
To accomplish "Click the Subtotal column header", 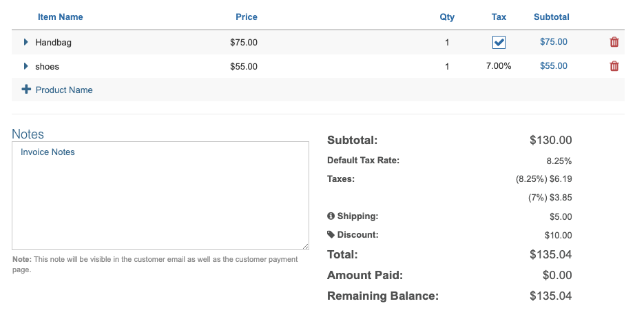I will [552, 17].
